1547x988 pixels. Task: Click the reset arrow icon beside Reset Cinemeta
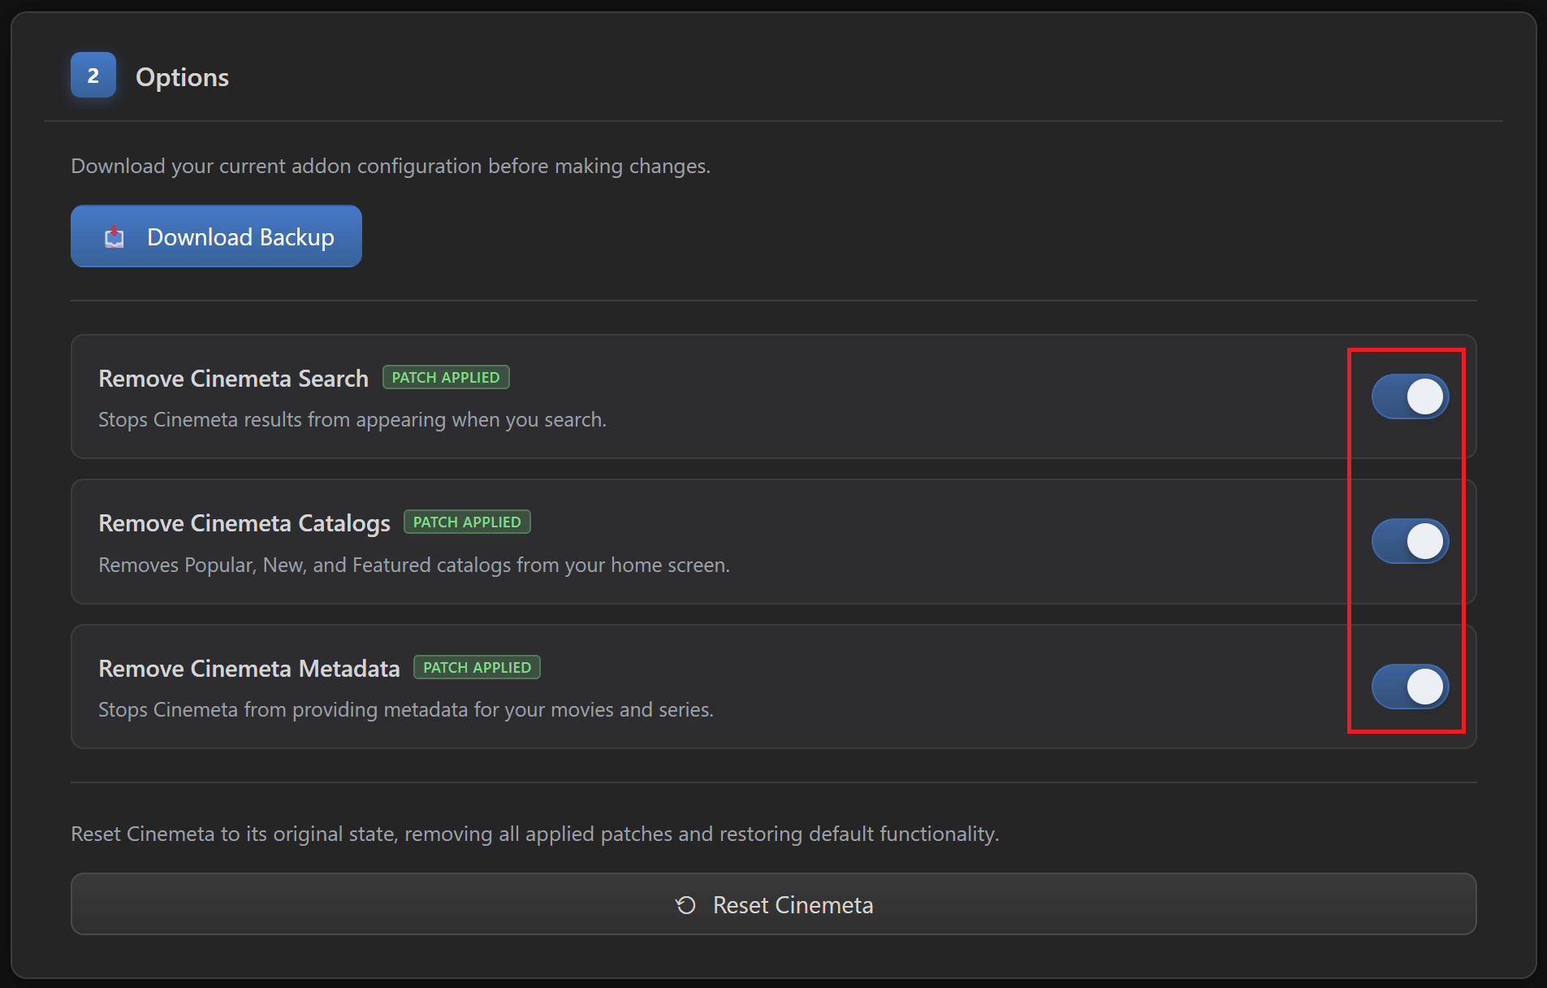pos(686,904)
